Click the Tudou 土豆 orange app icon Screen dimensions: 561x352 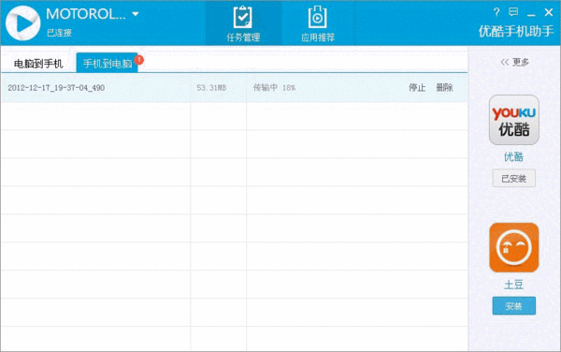[513, 247]
